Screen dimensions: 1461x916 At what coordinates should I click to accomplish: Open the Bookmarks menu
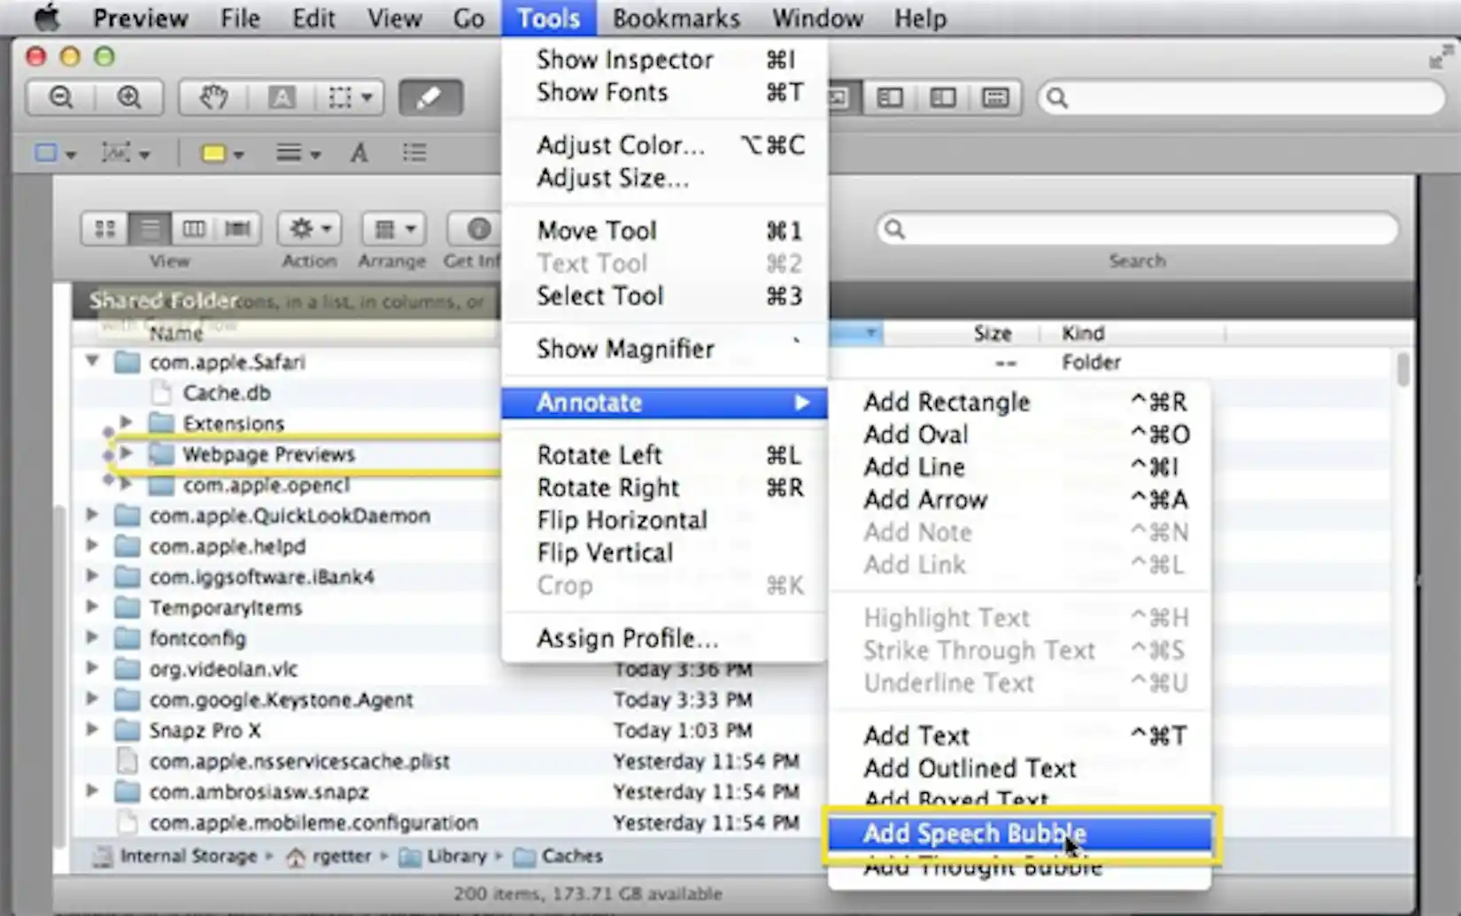[x=676, y=18]
